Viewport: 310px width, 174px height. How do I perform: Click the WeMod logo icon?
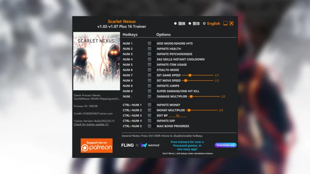(144, 145)
